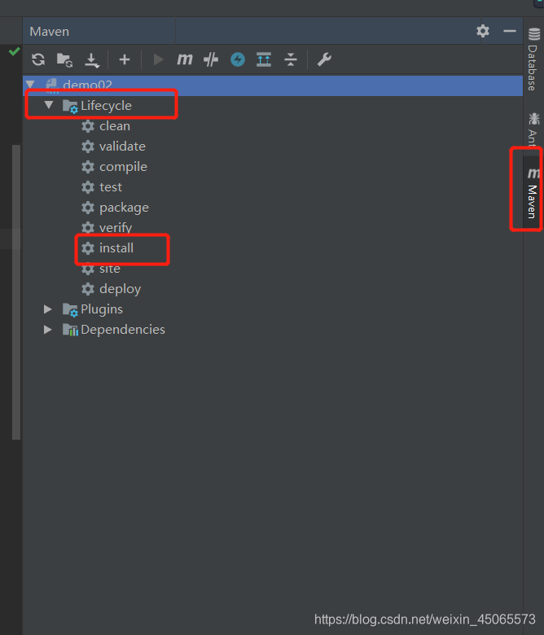Click the editor vertical scrollbar thumb
The height and width of the screenshot is (635, 544).
(16, 292)
